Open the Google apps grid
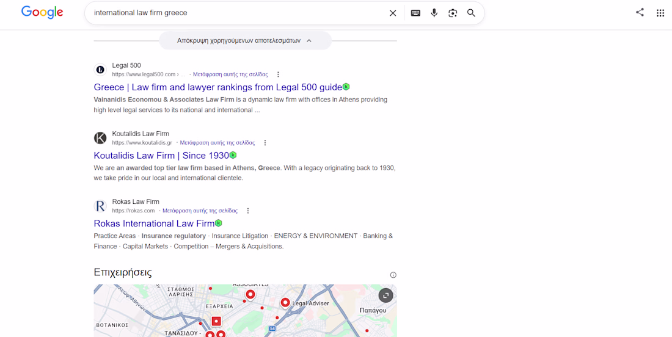 pos(660,13)
